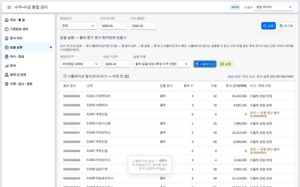This screenshot has width=300, height=187.
Task: Open 문서 처리 menu item
Action: tap(28, 38)
